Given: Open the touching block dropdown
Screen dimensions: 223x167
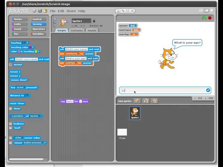Looking at the screenshot, I should pyautogui.click(x=24, y=43).
